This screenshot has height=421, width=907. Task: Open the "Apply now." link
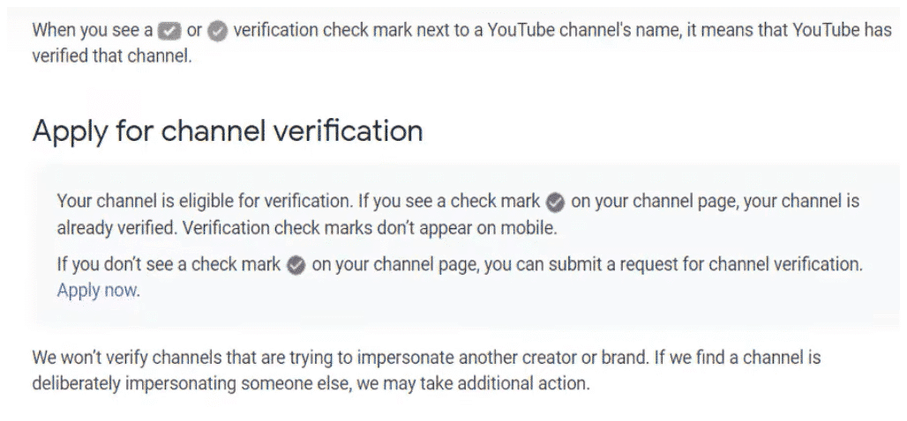tap(98, 290)
